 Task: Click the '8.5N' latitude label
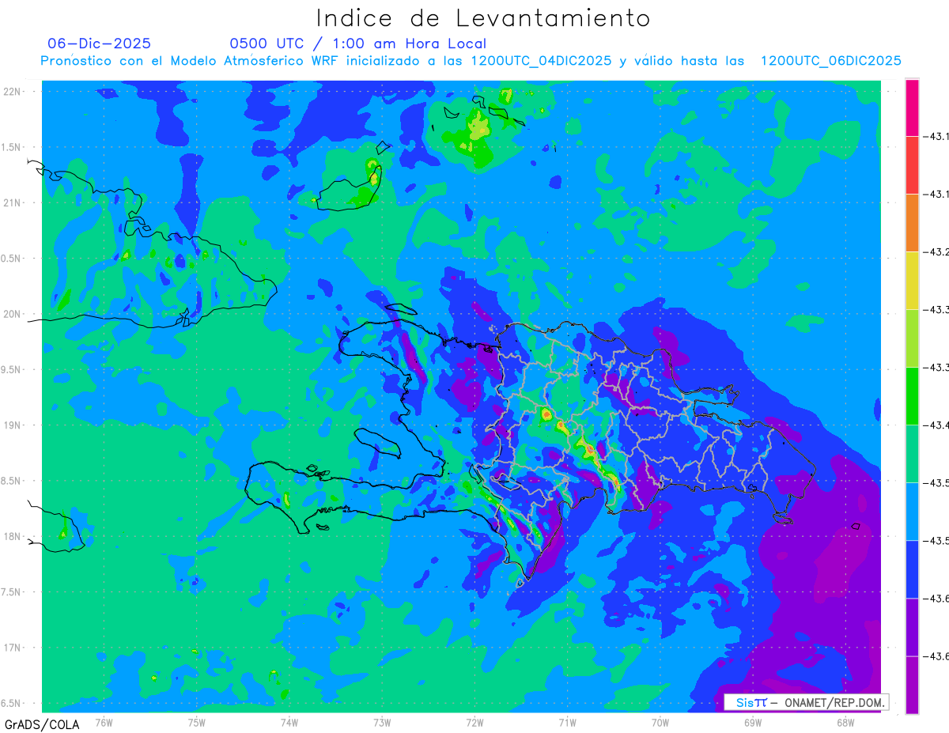click(x=12, y=481)
